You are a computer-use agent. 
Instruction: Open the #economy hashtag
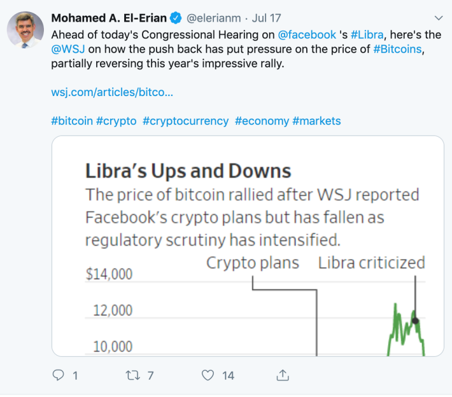(x=262, y=121)
